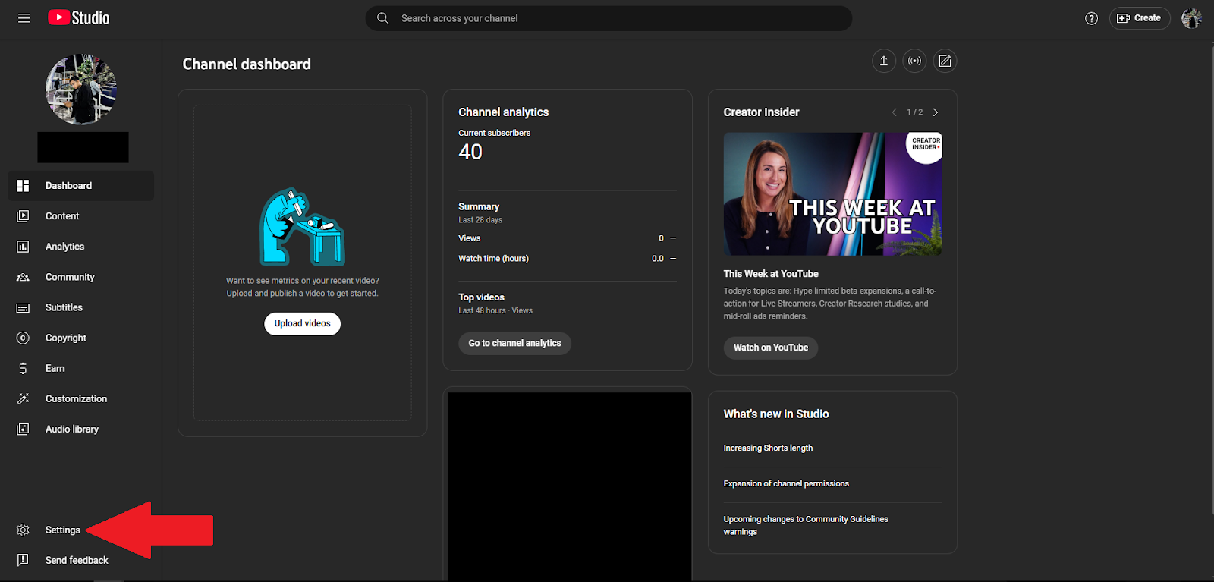Click the upload videos arrow icon
The height and width of the screenshot is (582, 1214).
coord(884,61)
